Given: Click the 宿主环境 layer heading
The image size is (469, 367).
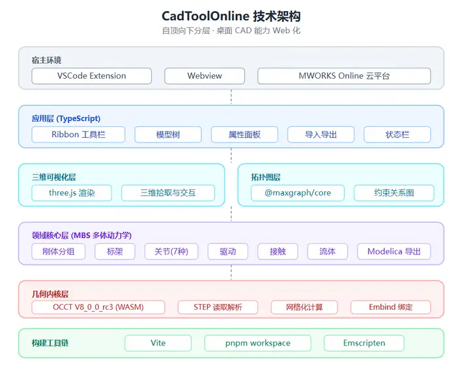Looking at the screenshot, I should click(x=46, y=61).
